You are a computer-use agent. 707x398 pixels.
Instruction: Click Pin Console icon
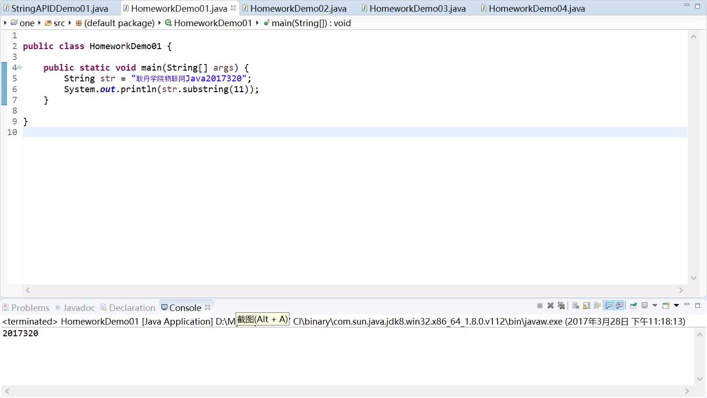point(634,306)
